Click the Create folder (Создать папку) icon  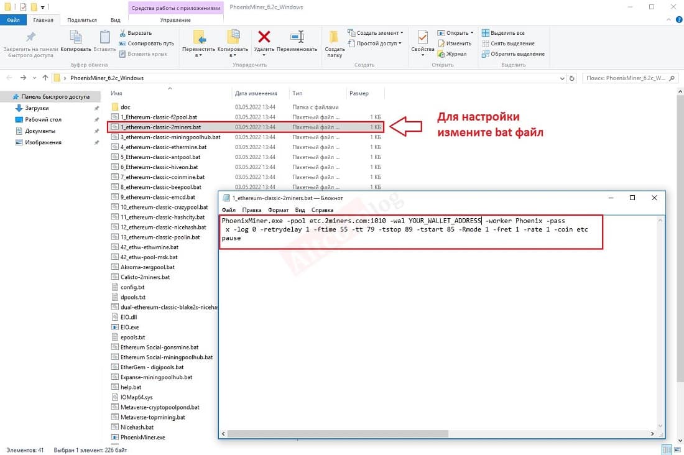pyautogui.click(x=334, y=37)
